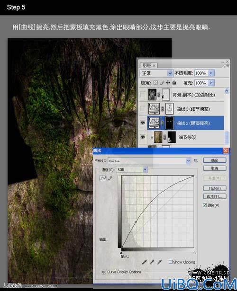Move the black input slider triangle

coord(121,253)
